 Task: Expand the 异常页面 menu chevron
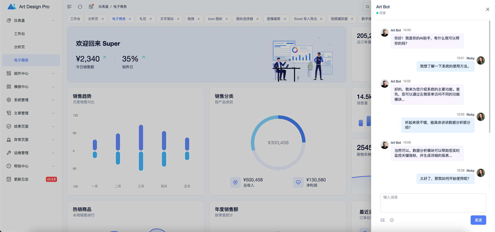[x=53, y=140]
